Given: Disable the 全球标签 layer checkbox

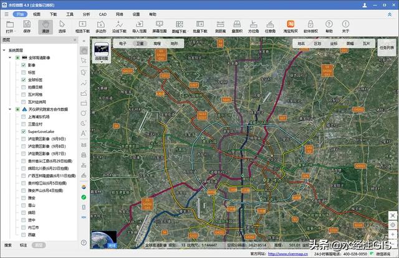Looking at the screenshot, I should click(24, 80).
